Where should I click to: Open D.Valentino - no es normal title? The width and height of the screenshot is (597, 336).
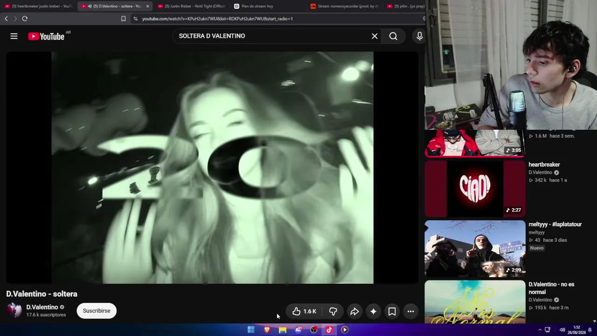(x=551, y=288)
